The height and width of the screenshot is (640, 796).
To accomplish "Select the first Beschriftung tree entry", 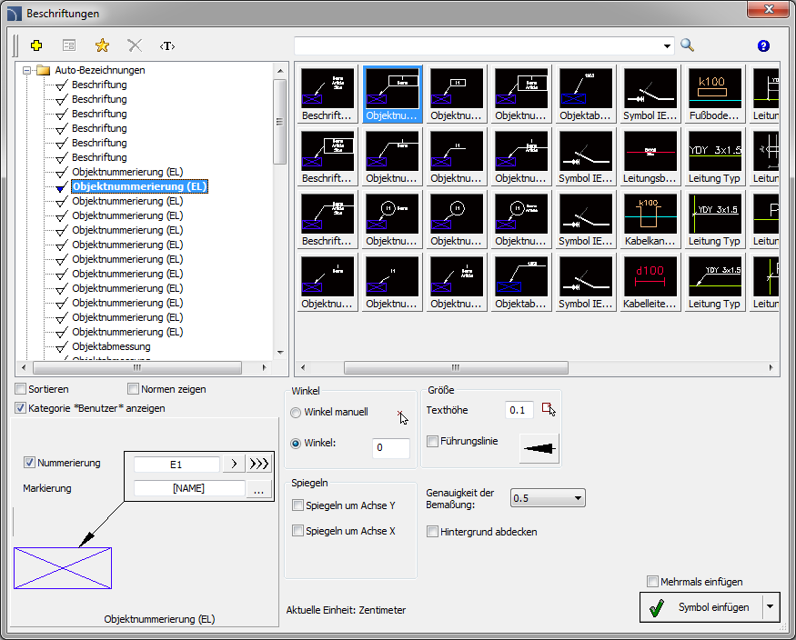I will click(x=99, y=85).
